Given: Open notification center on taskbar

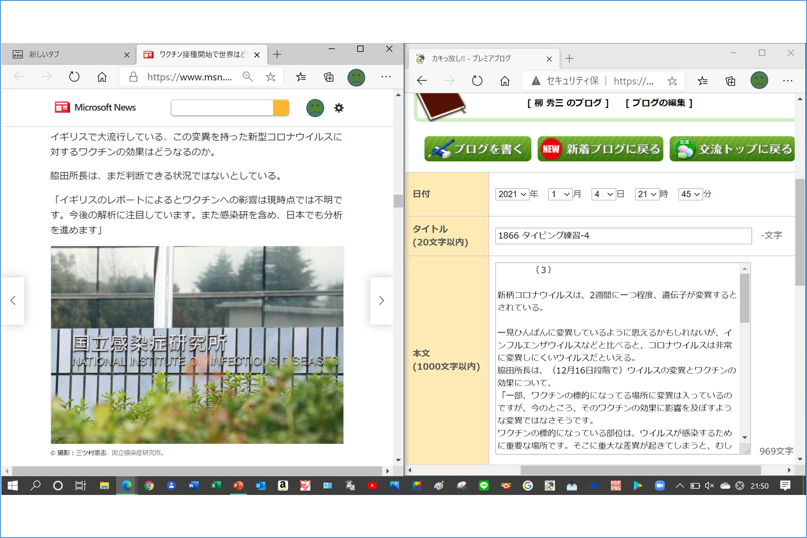Looking at the screenshot, I should coord(785,486).
